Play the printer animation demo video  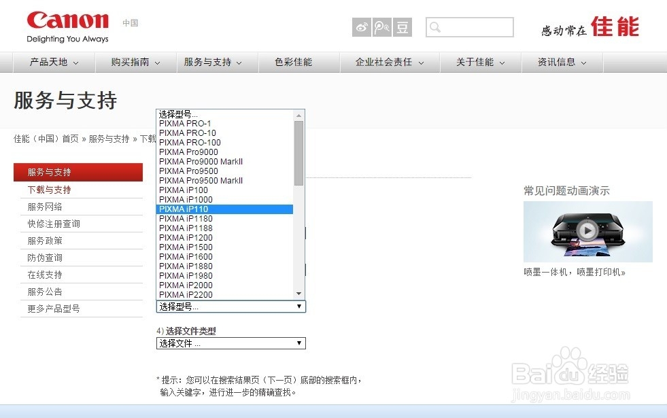tap(587, 231)
